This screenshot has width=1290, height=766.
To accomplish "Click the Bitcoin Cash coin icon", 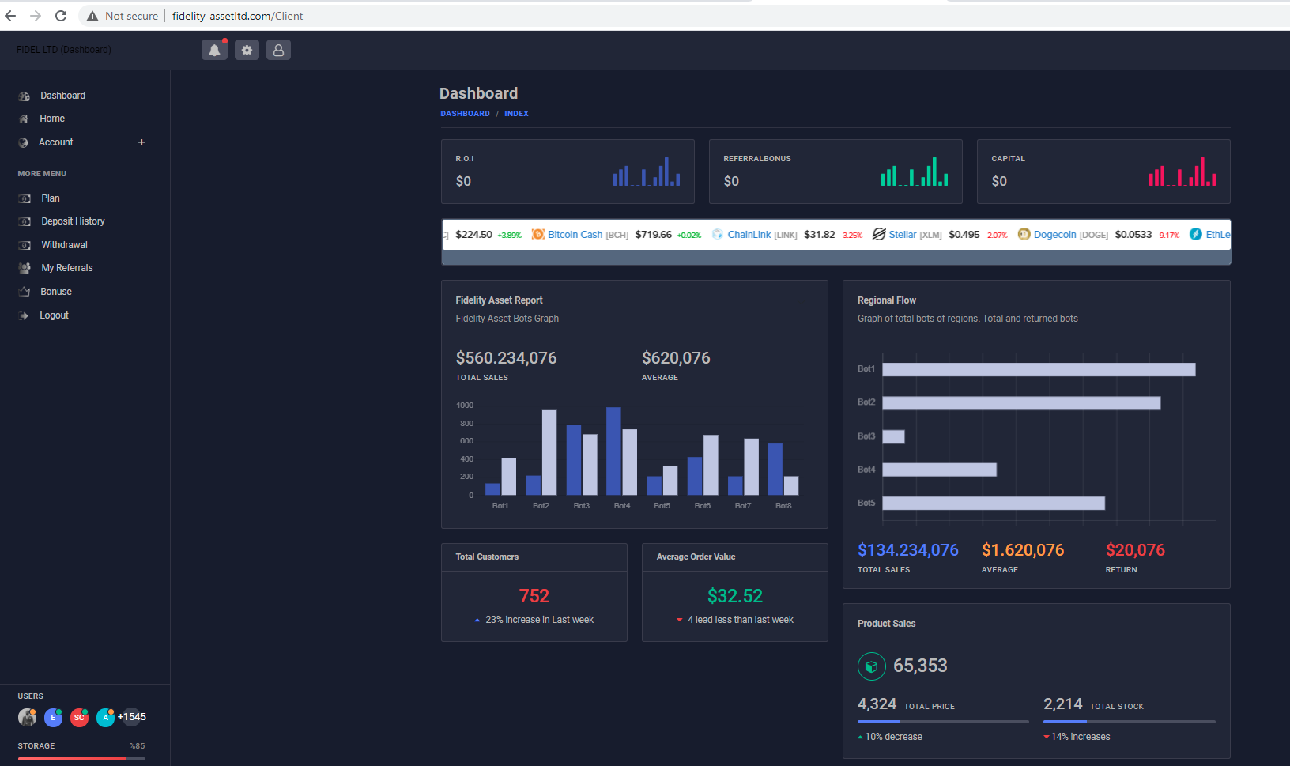I will pos(538,234).
